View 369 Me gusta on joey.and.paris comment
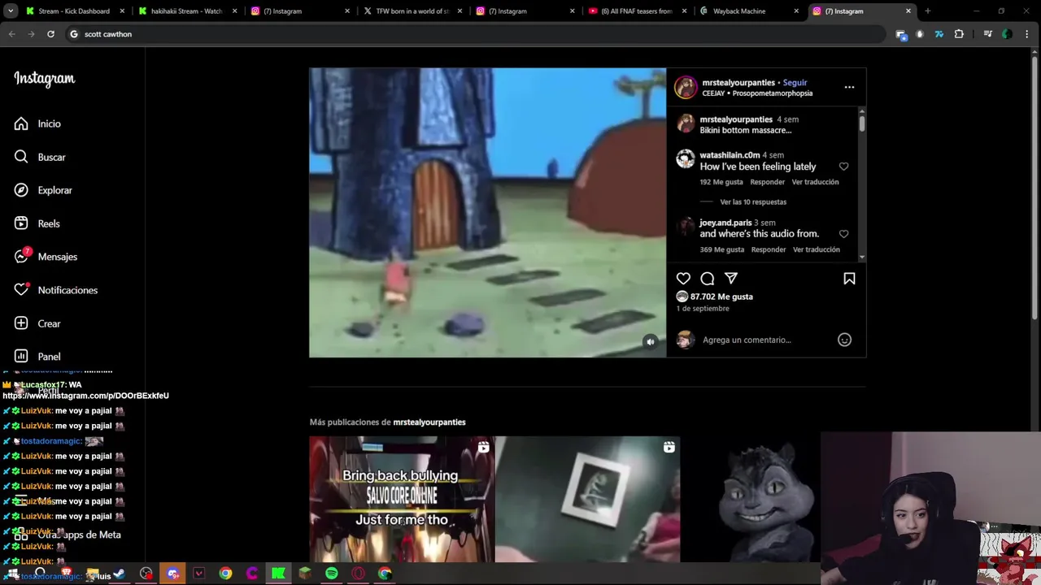The width and height of the screenshot is (1041, 585). pos(722,249)
